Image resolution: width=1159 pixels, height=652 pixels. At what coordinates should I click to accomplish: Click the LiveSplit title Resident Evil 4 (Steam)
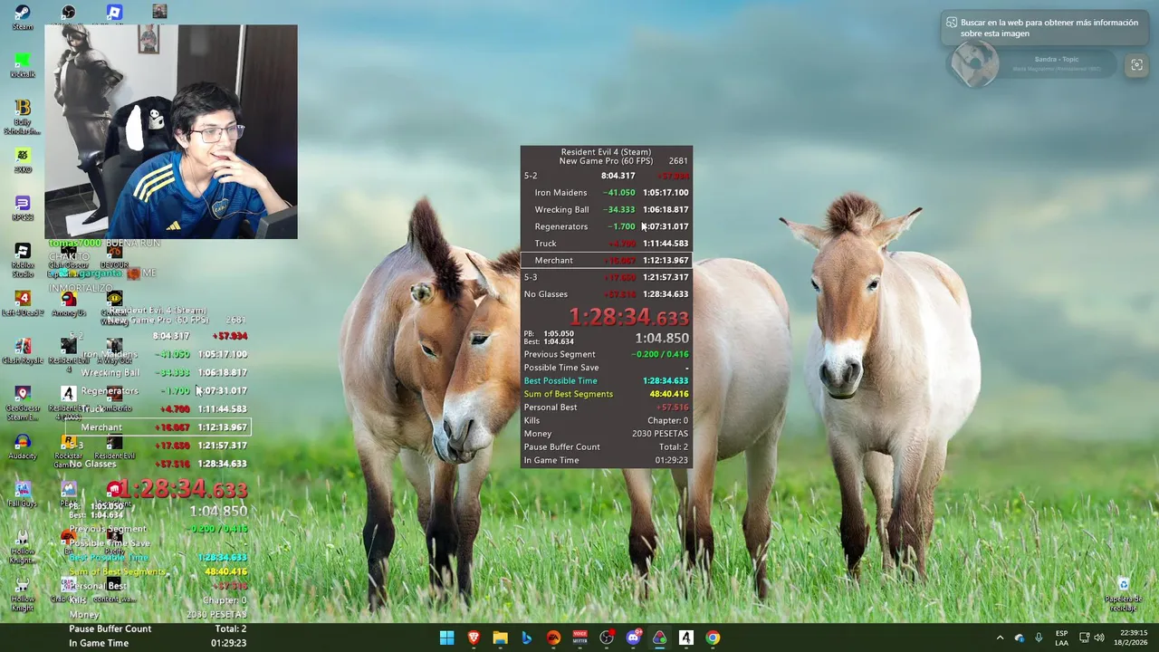click(x=606, y=152)
